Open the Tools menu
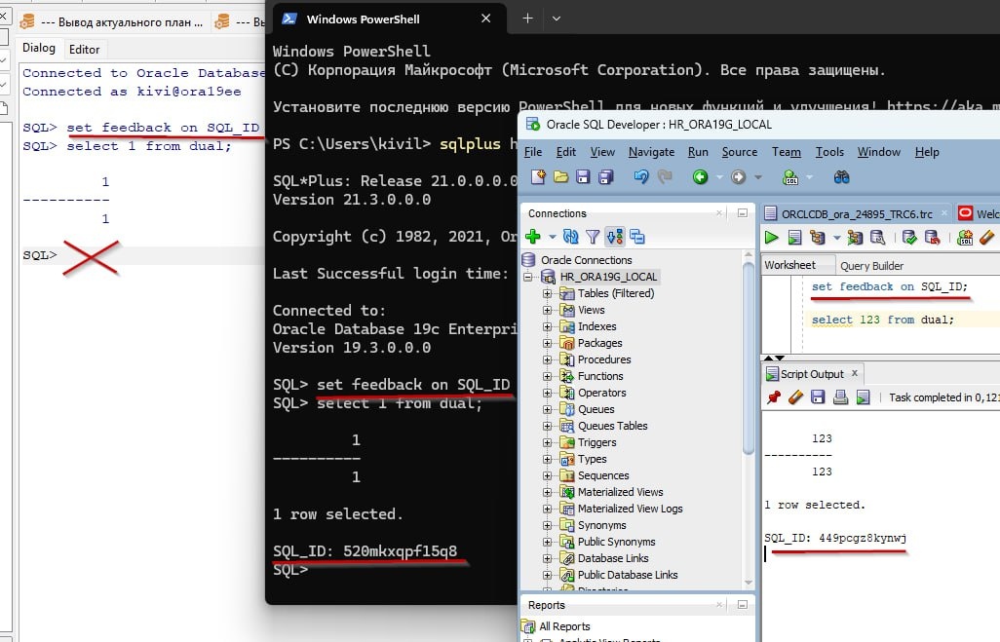Image resolution: width=1000 pixels, height=642 pixels. 829,152
